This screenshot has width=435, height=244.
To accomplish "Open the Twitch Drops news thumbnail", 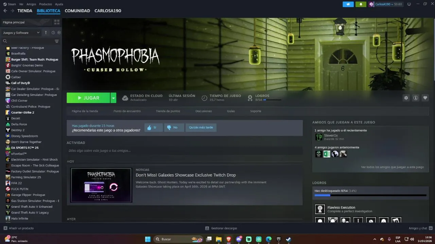I will pyautogui.click(x=101, y=185).
